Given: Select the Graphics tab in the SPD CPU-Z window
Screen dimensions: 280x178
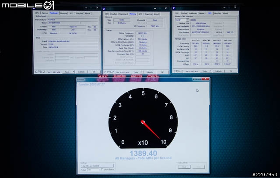Looking at the screenshot, I should tap(218, 13).
